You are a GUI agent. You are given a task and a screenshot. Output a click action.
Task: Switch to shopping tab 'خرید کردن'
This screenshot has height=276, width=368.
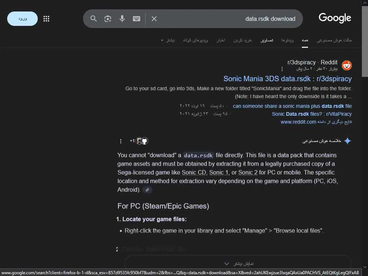pos(243,40)
